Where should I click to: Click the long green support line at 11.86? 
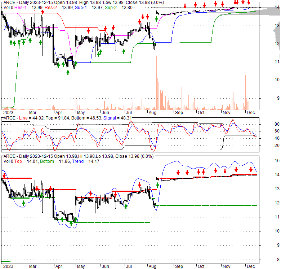pos(206,205)
